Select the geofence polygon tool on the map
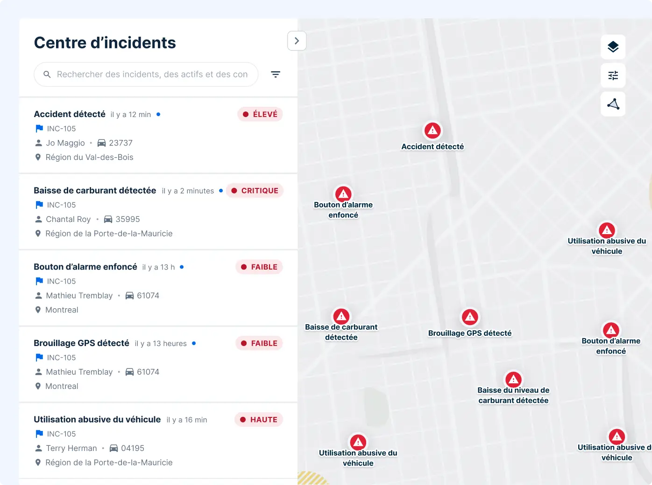This screenshot has width=652, height=485. [613, 104]
